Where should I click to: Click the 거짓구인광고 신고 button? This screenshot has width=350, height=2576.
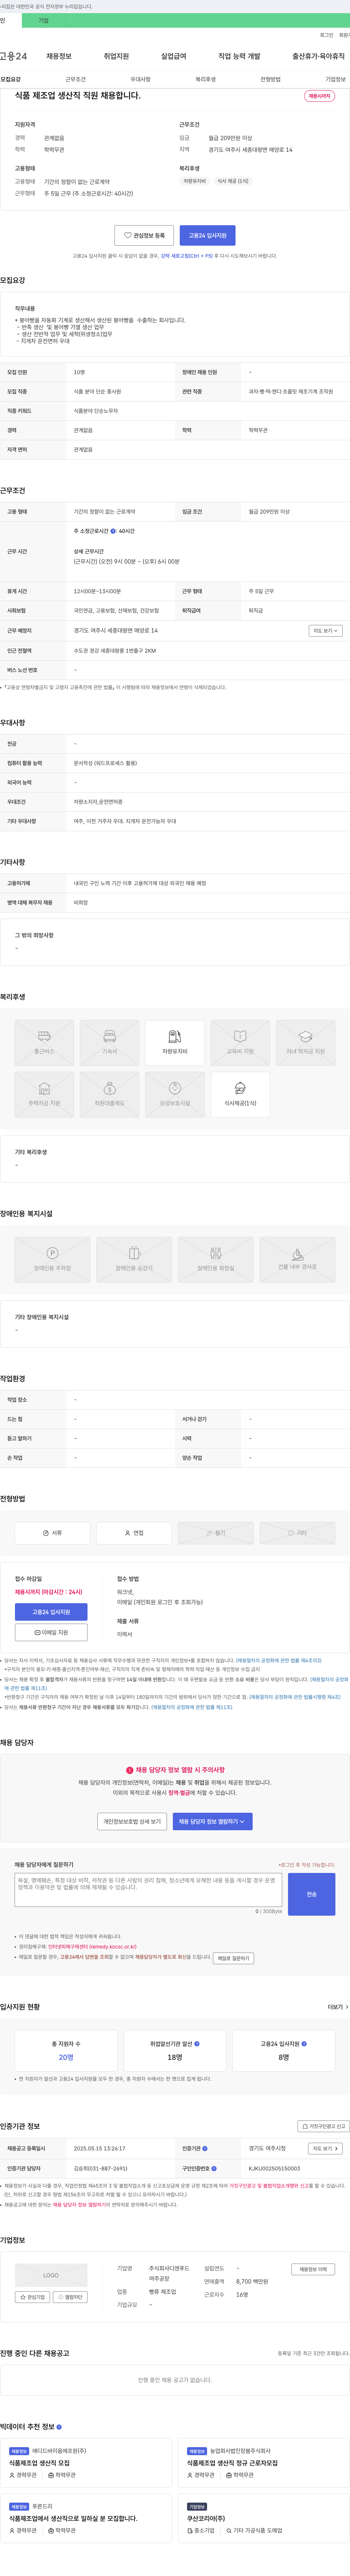point(324,2126)
